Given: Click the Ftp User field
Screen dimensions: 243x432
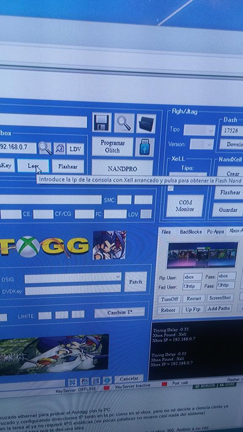Looking at the screenshot, I should click(193, 277).
